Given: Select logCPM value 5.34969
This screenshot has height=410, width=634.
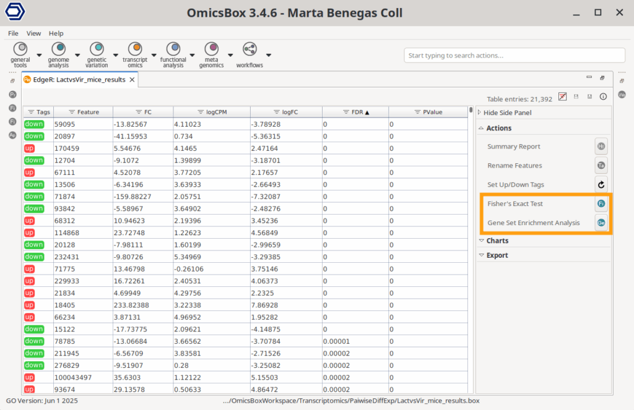Looking at the screenshot, I should (x=212, y=257).
